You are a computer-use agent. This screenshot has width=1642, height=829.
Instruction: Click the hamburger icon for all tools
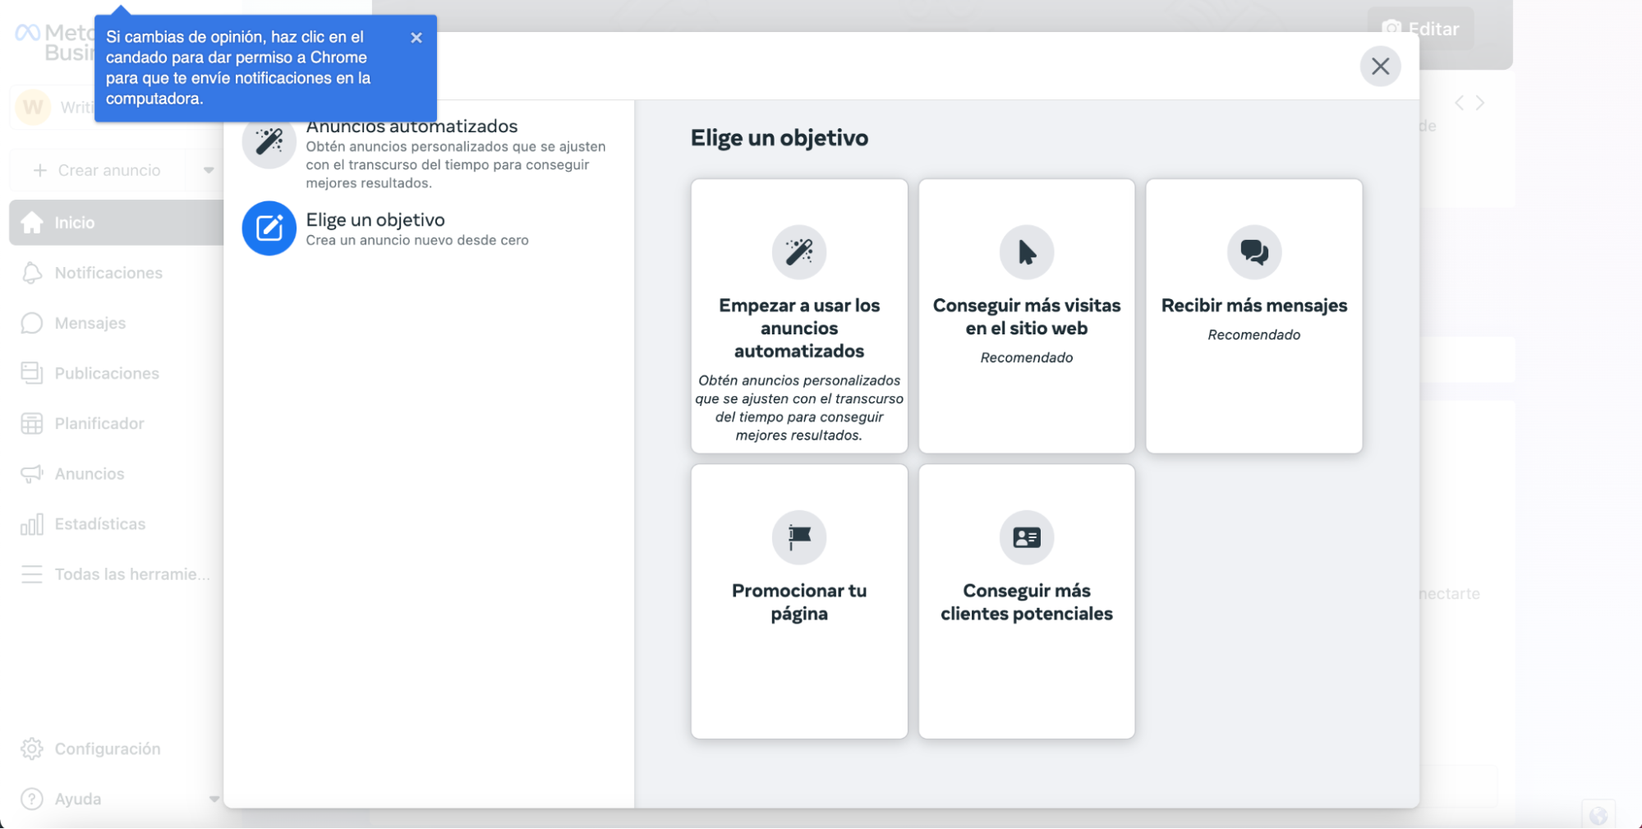point(32,574)
